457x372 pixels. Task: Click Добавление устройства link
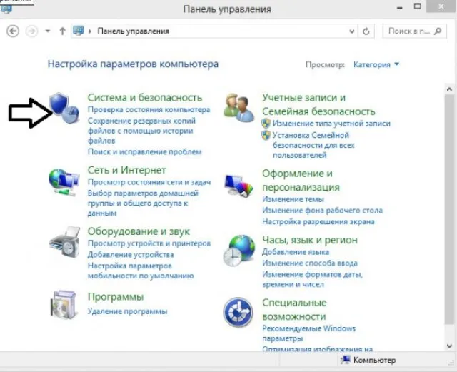(131, 254)
